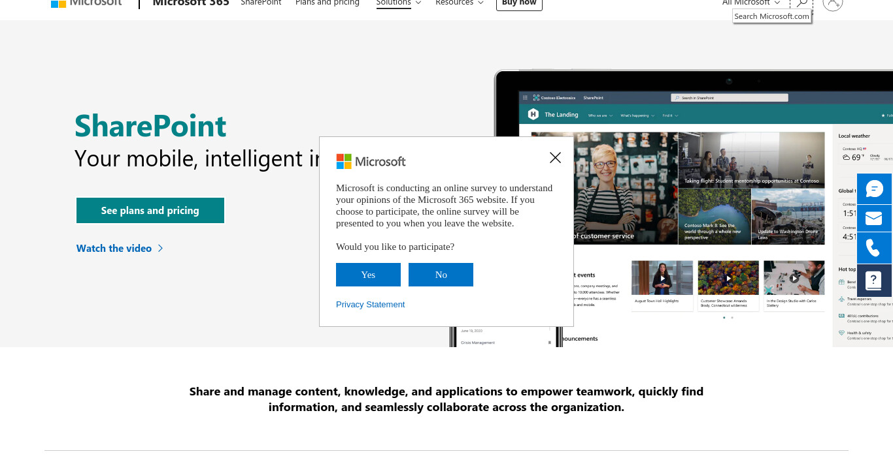Open the SharePoint nav item

coord(261,3)
